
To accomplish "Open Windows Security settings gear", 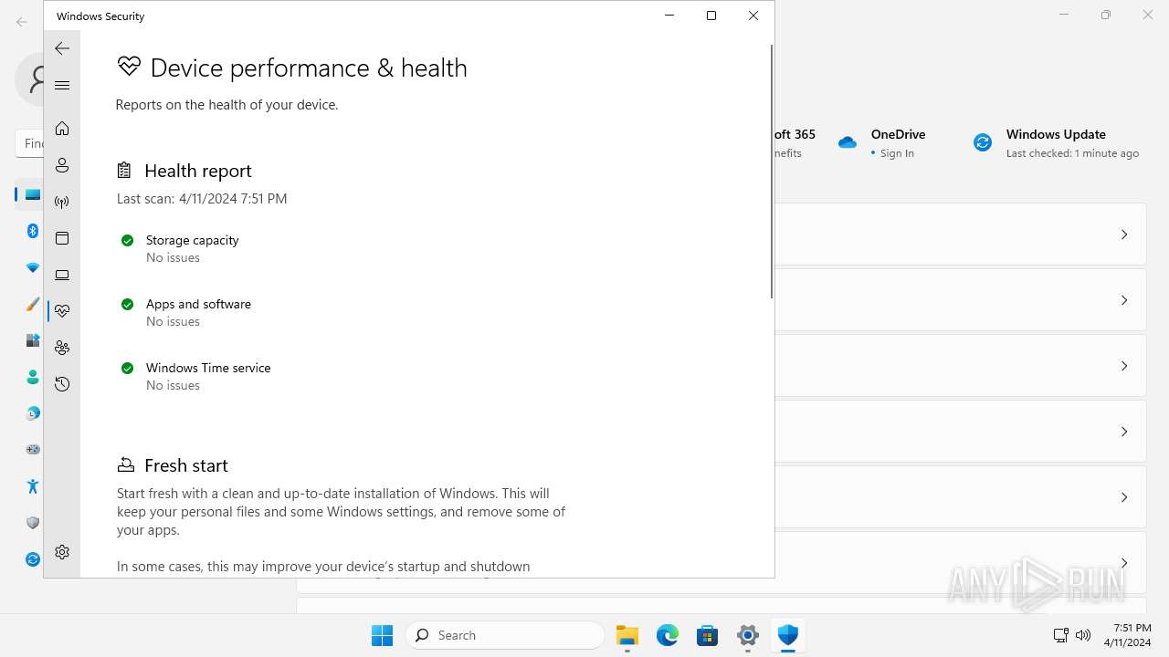I will pyautogui.click(x=62, y=552).
